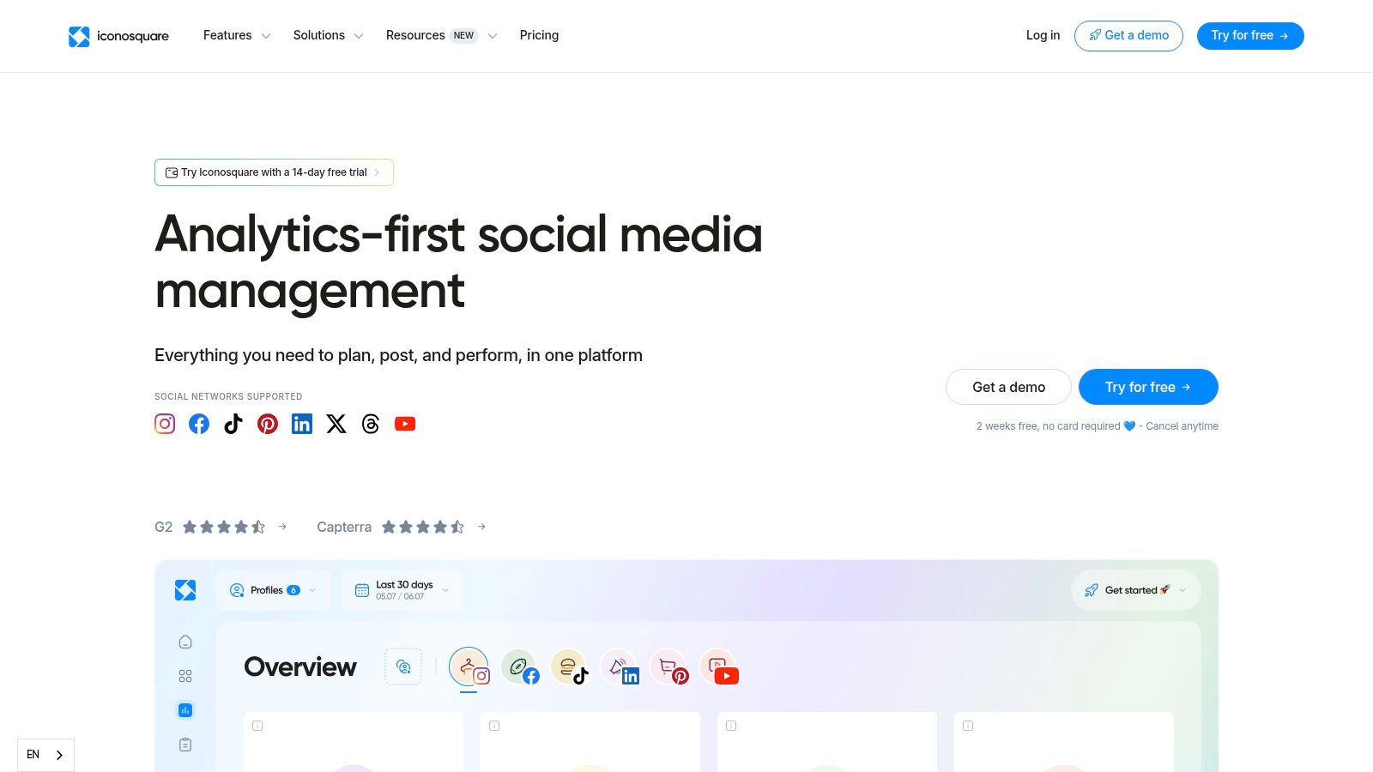This screenshot has width=1373, height=772.
Task: Select the Facebook profile avatar in Overview
Action: pos(520,667)
